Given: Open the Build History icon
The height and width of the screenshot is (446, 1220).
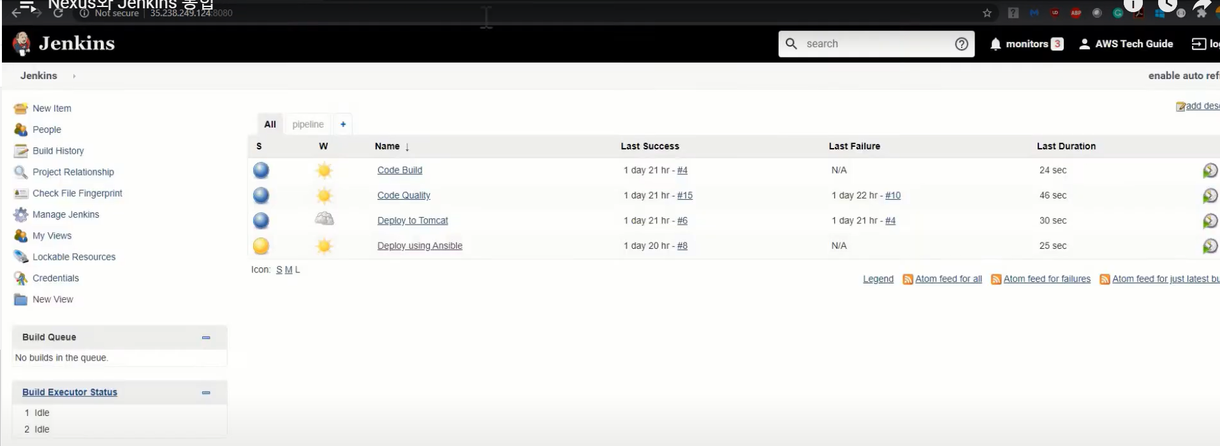Looking at the screenshot, I should tap(21, 151).
